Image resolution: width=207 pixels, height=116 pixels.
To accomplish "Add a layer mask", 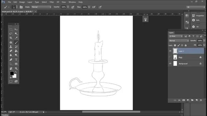I will coord(184,100).
